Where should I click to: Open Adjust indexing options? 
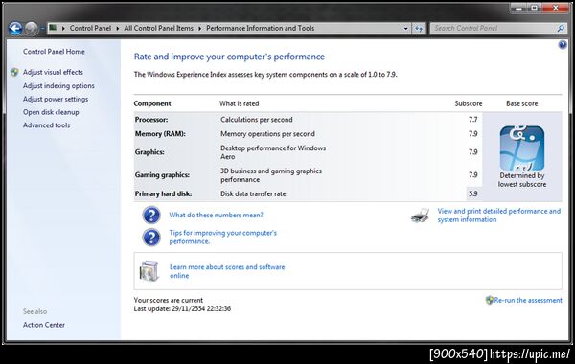[58, 86]
